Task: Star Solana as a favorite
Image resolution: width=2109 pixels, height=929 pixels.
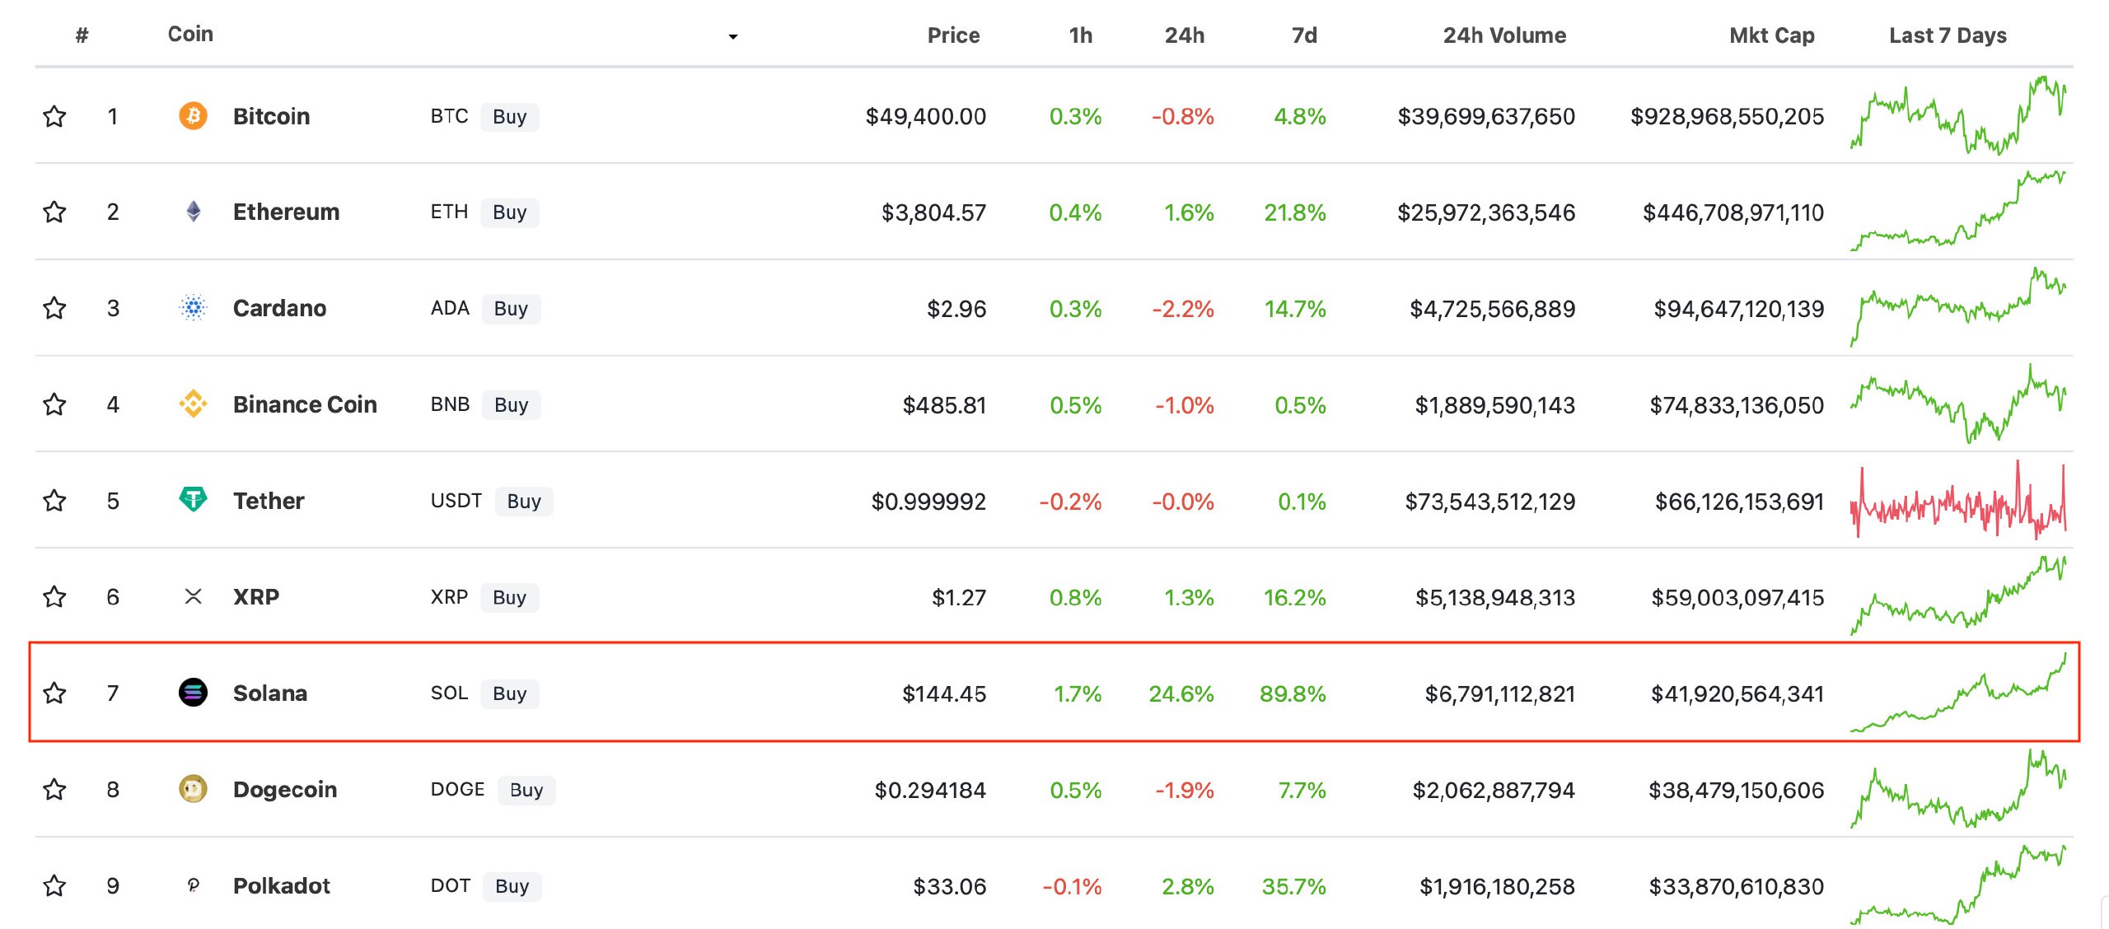Action: (x=54, y=693)
